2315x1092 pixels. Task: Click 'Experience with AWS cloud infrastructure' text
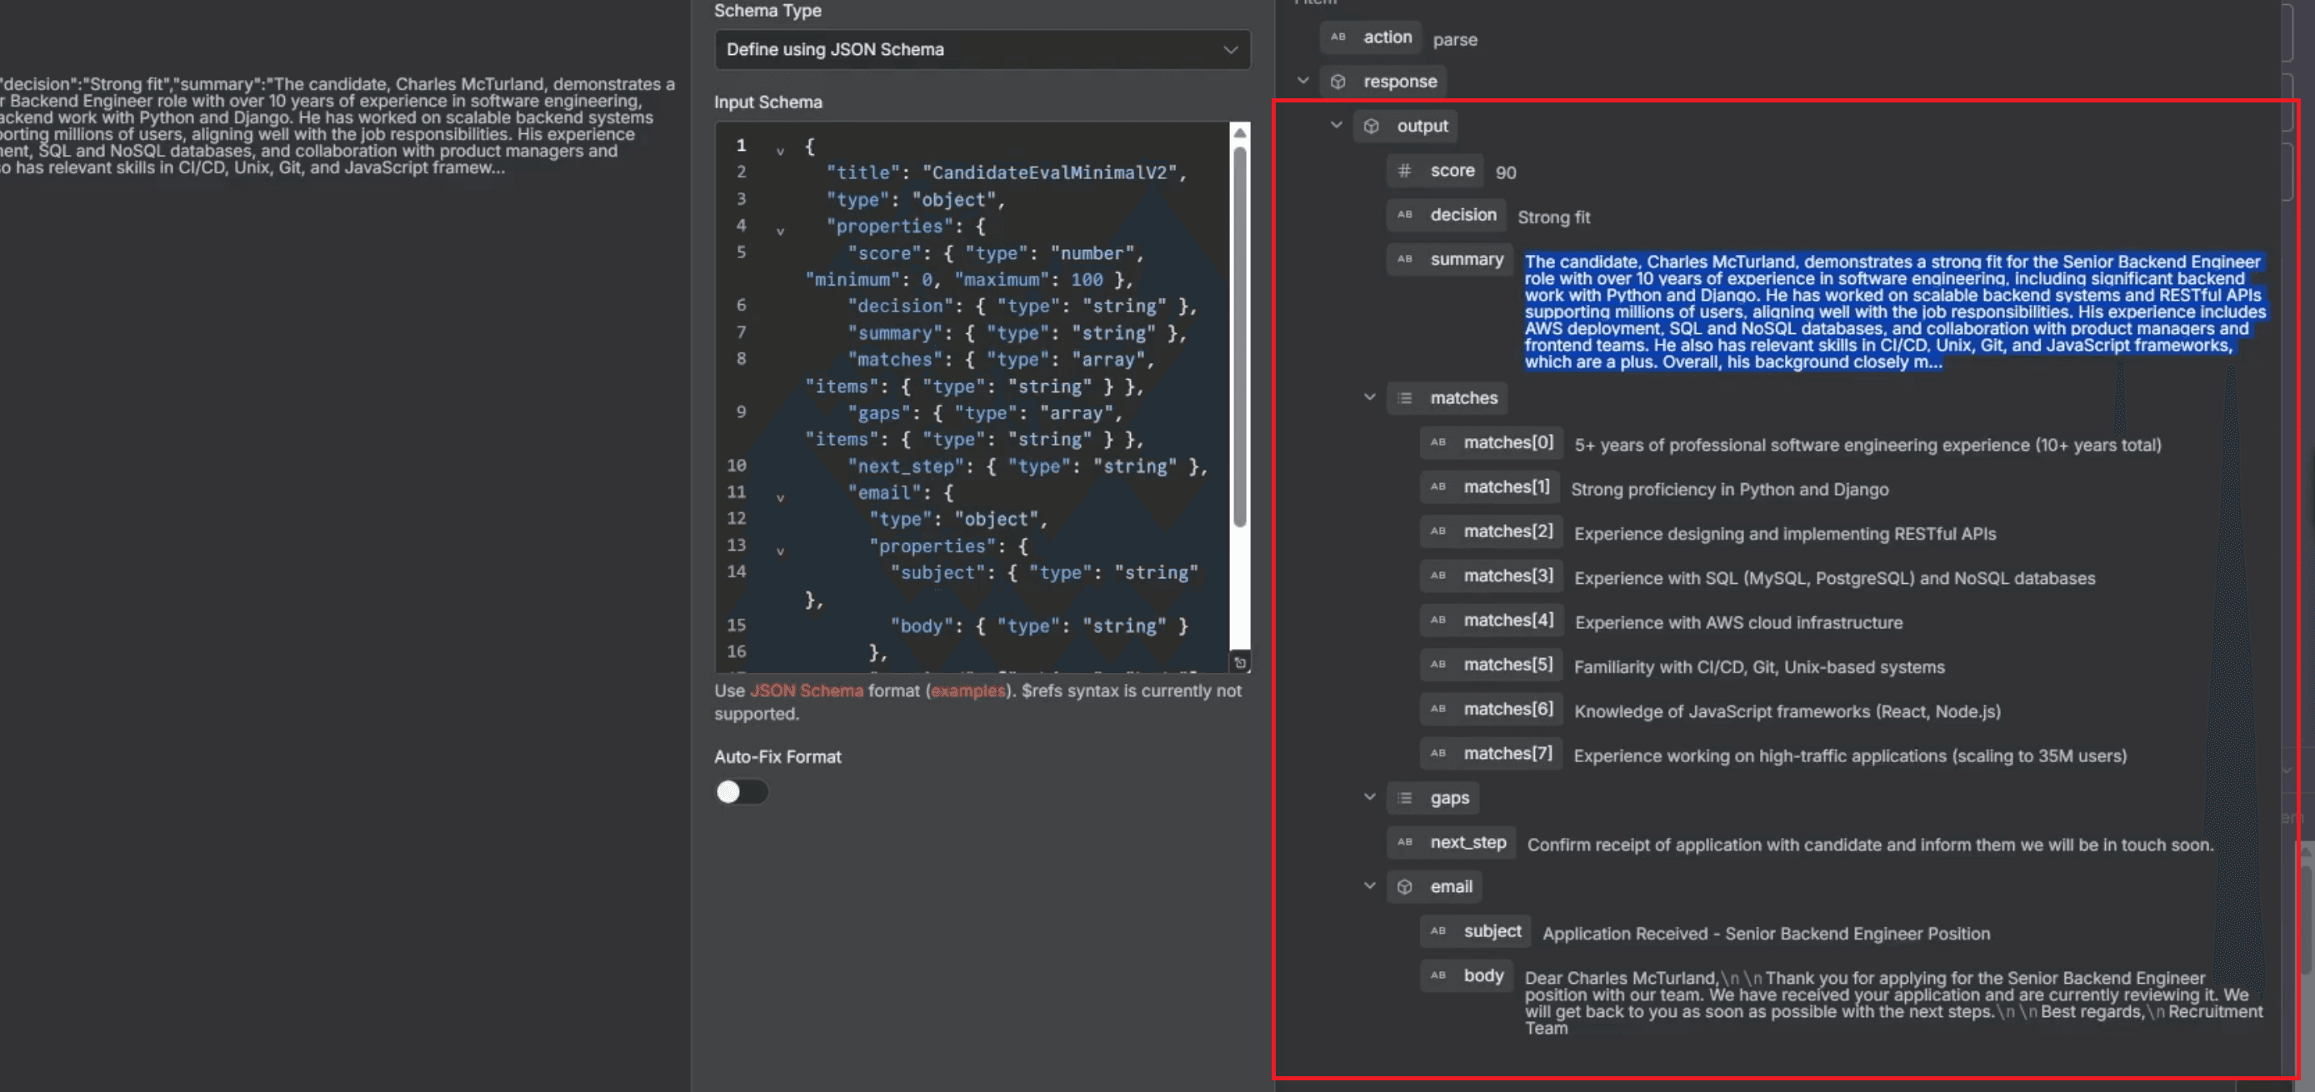tap(1738, 622)
